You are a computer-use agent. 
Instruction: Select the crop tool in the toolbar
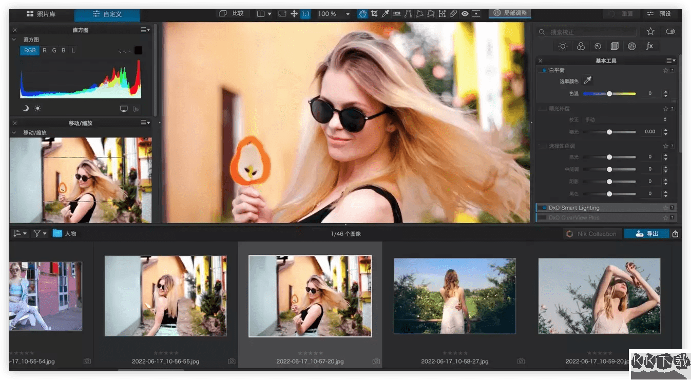374,14
